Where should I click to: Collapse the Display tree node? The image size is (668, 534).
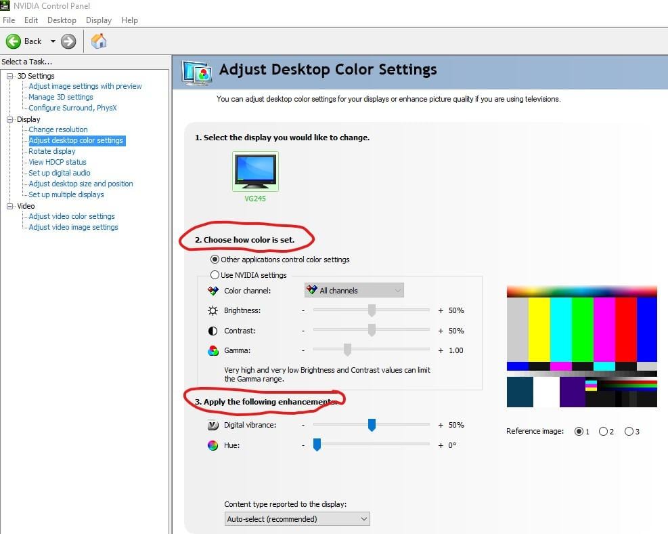point(9,119)
